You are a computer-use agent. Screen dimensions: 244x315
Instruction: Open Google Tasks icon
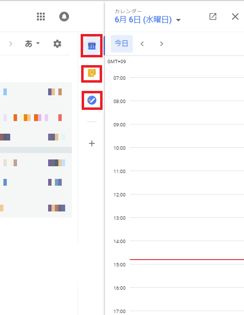[x=92, y=100]
